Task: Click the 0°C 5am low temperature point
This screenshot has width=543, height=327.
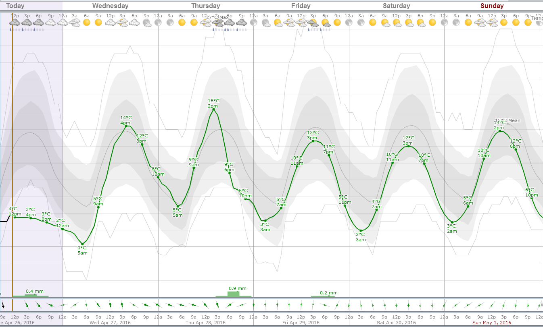Action: pyautogui.click(x=82, y=244)
